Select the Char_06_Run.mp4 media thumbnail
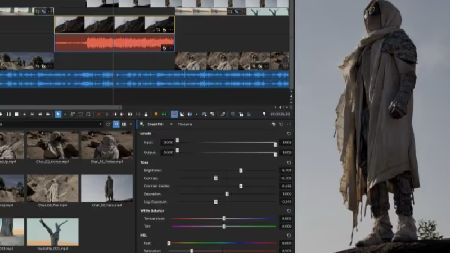Screen dimensions: 450x253 (x=52, y=188)
